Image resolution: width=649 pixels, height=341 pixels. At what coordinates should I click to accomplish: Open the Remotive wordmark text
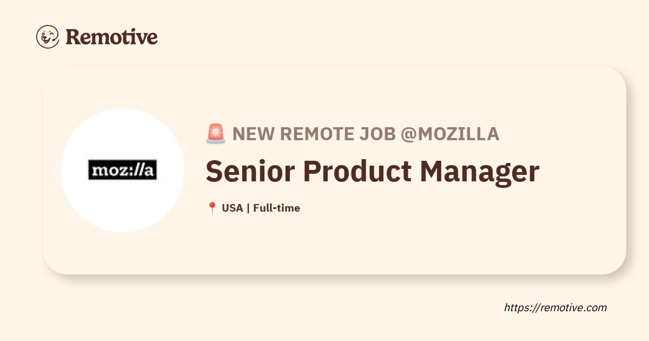(x=111, y=37)
